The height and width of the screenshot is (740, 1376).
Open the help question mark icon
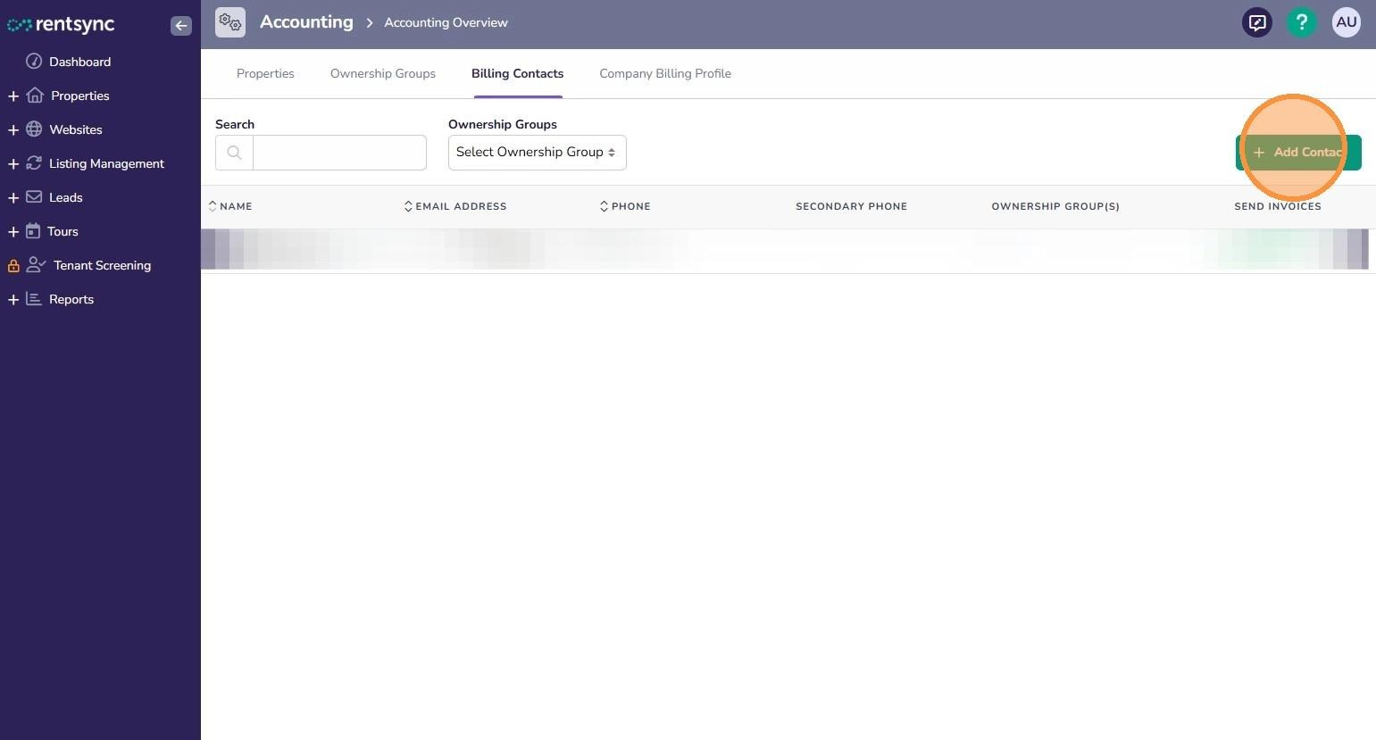coord(1302,22)
